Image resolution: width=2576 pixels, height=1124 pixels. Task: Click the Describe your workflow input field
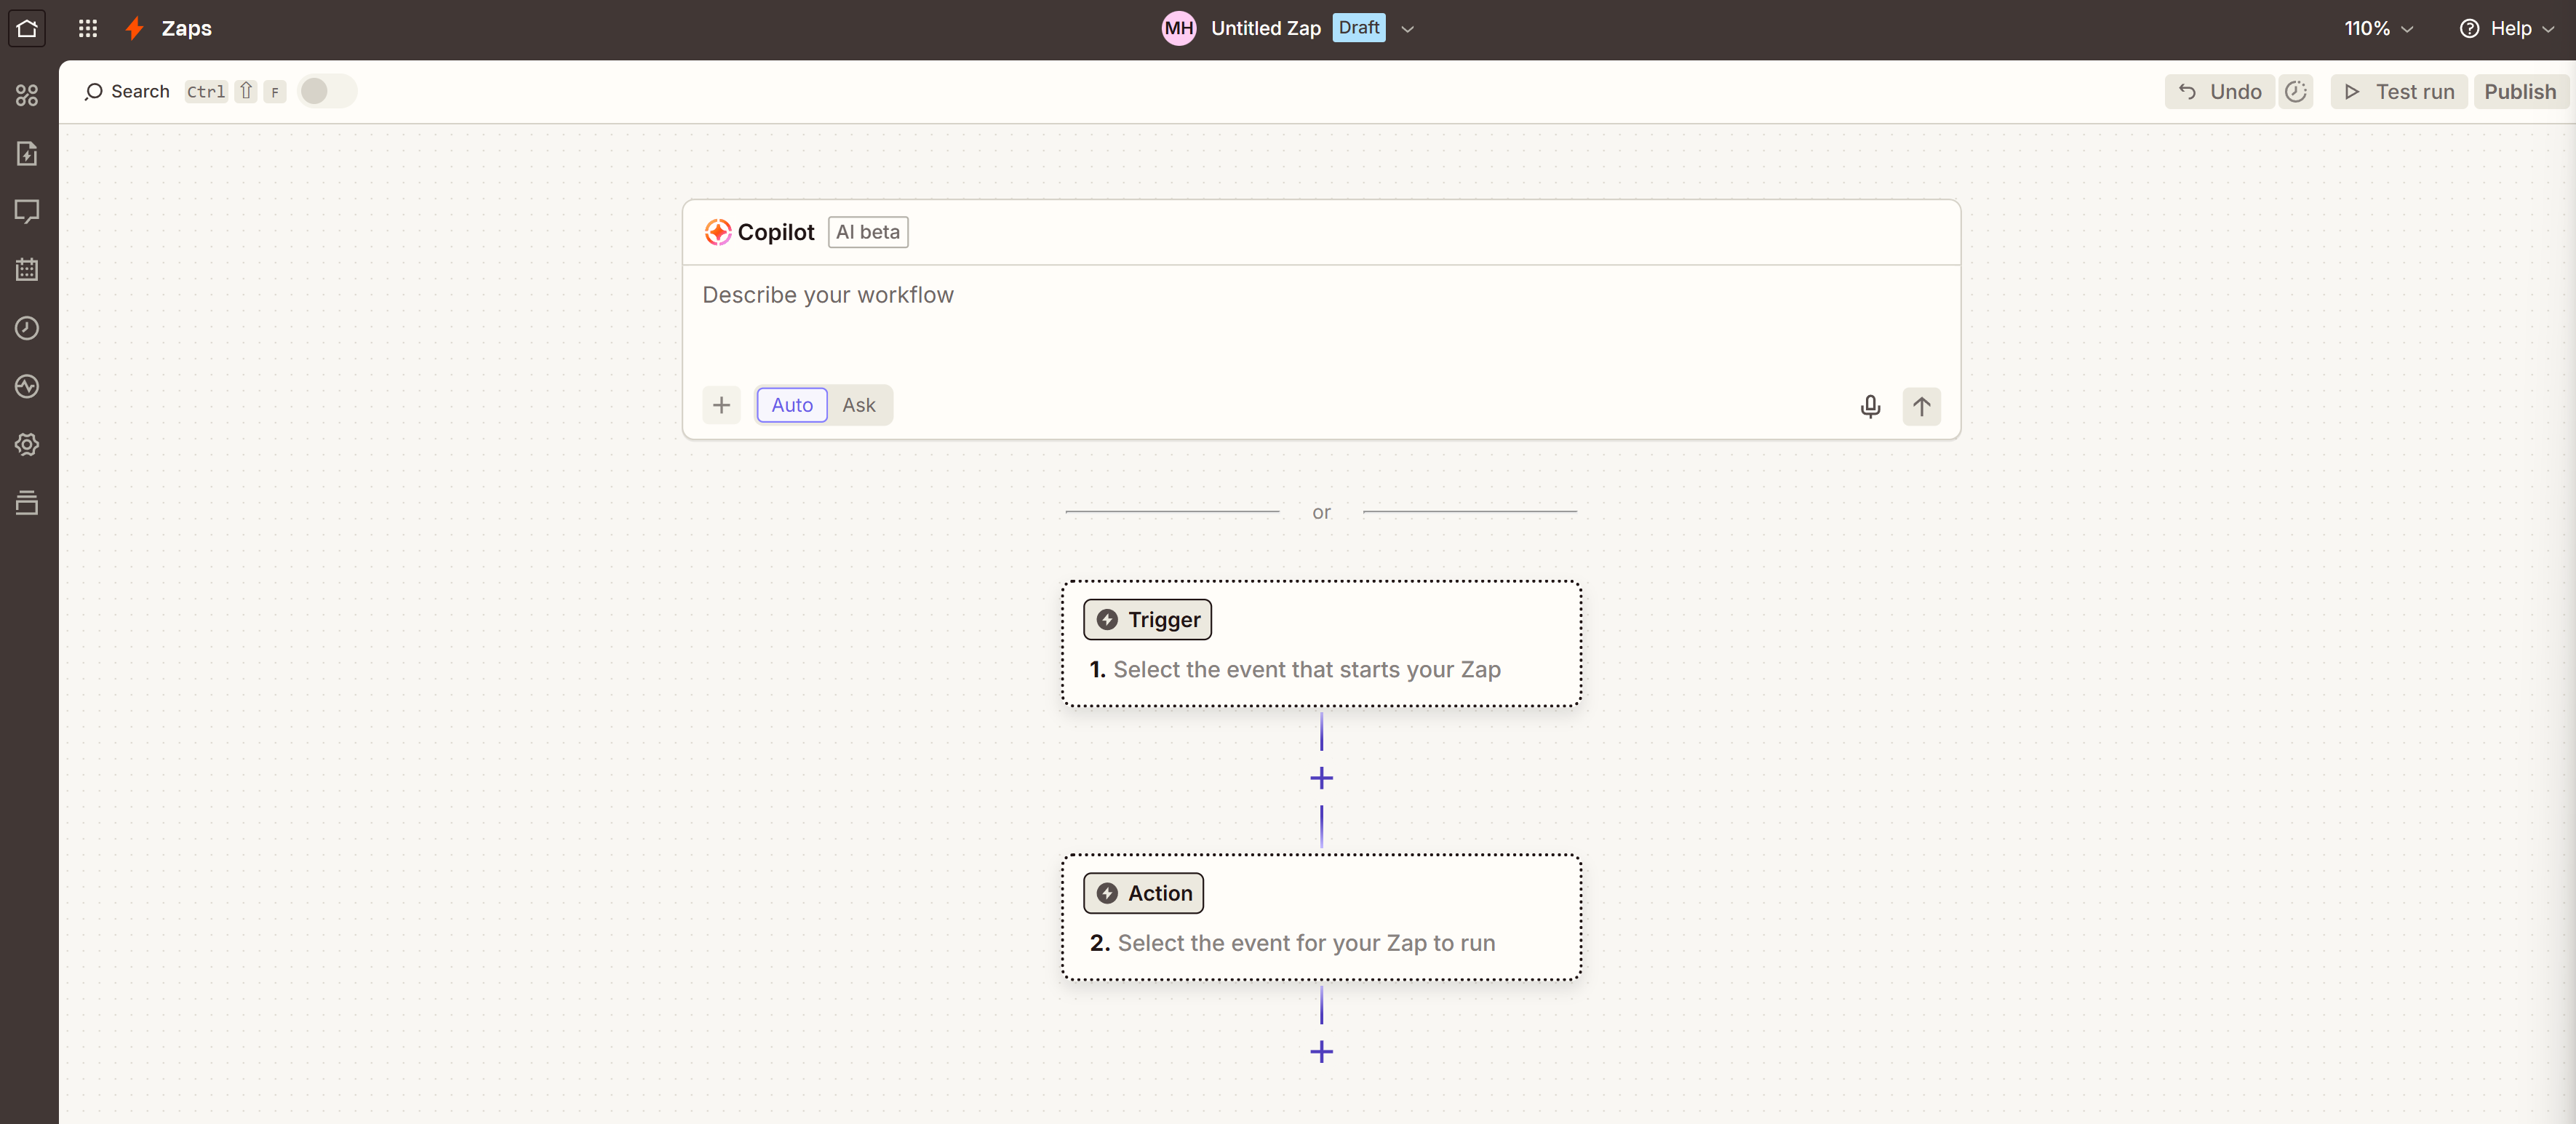[1321, 320]
